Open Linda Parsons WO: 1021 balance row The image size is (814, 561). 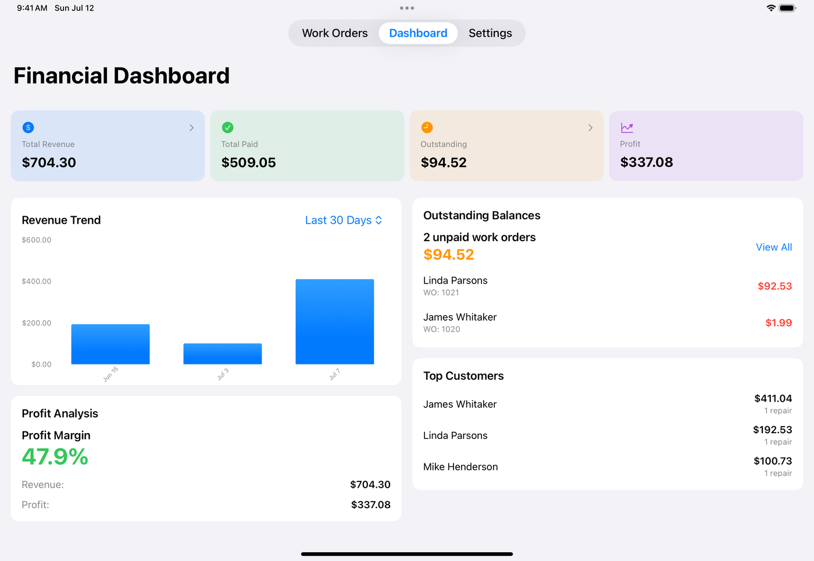[608, 286]
